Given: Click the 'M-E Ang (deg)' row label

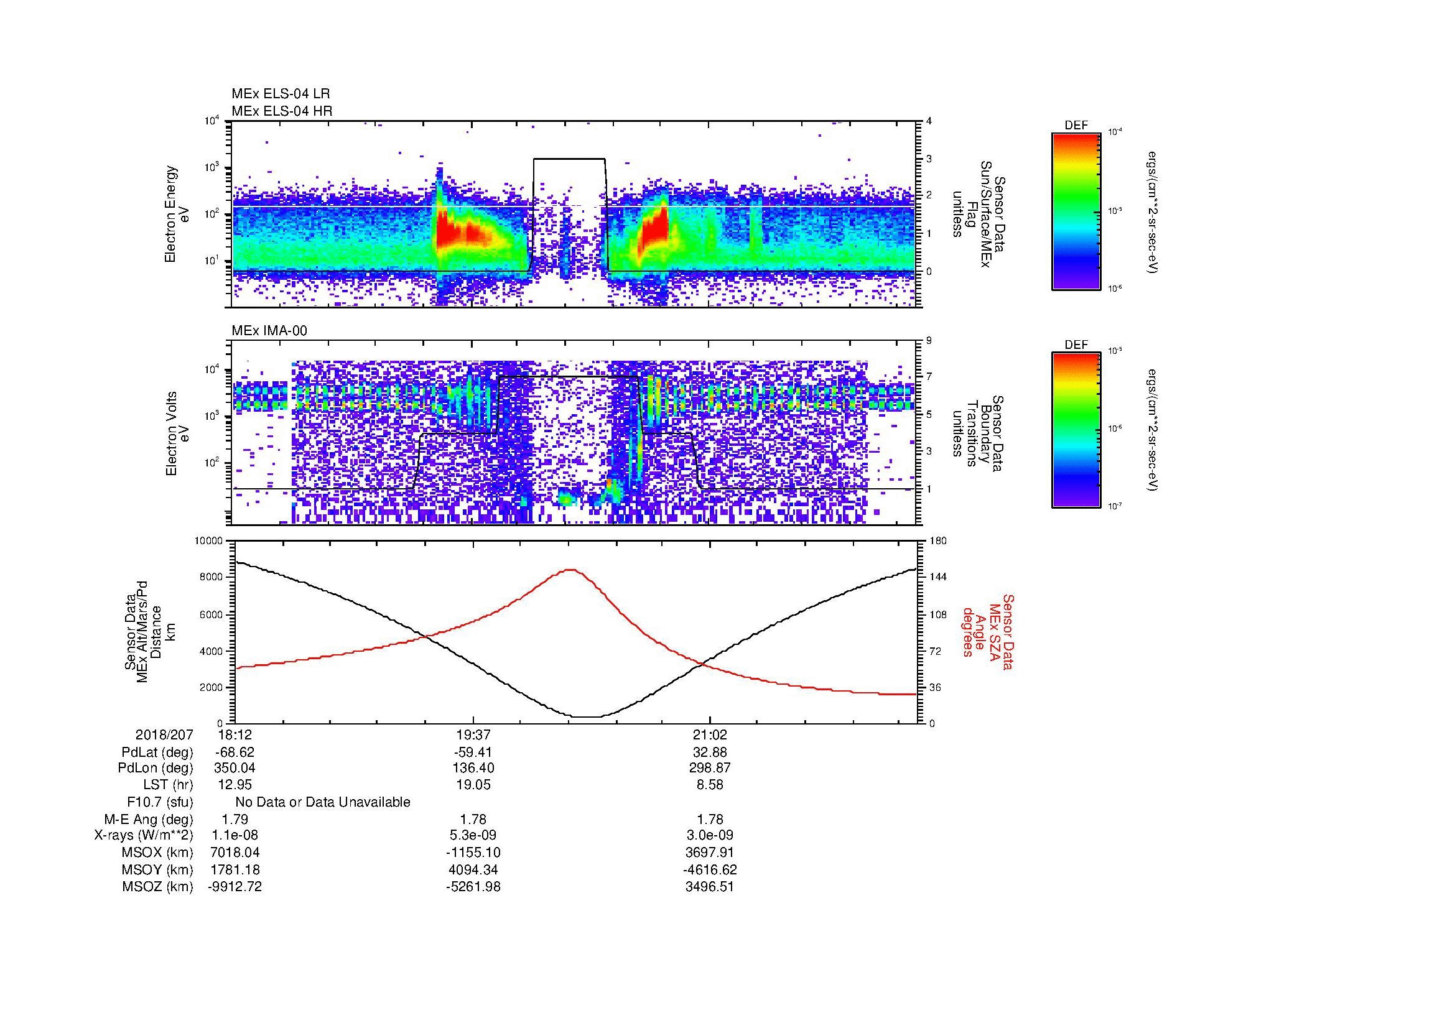Looking at the screenshot, I should click(149, 819).
